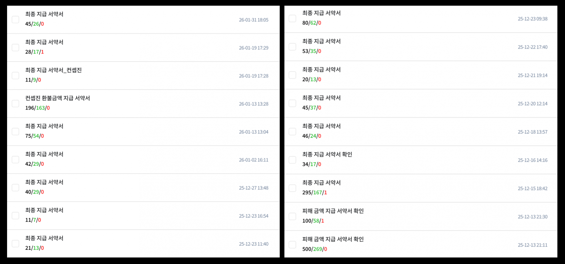
Task: Check the box for the 26-01-31 18:05 entry
Action: click(15, 20)
